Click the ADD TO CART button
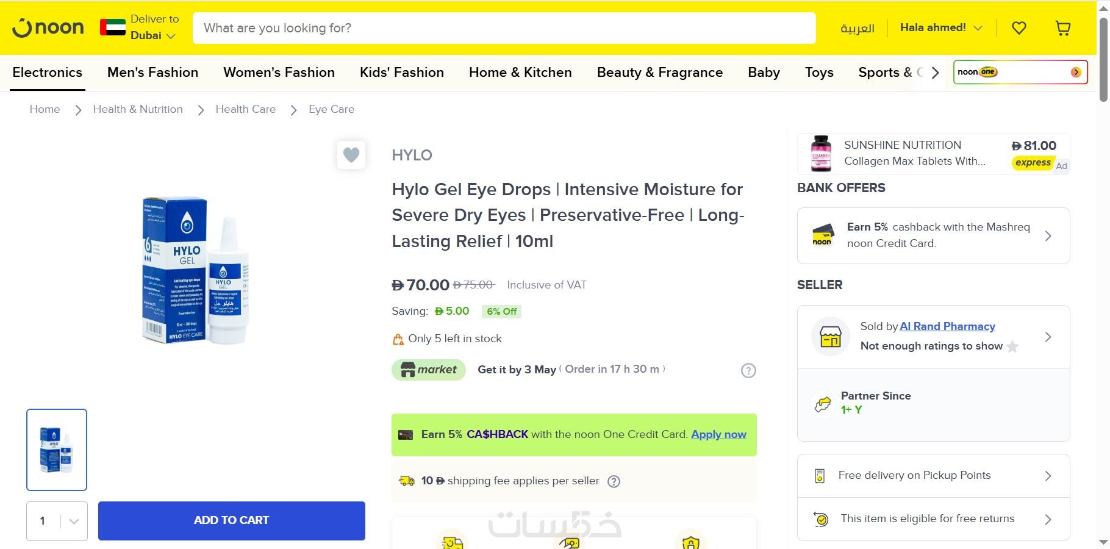Image resolution: width=1110 pixels, height=549 pixels. (x=231, y=521)
